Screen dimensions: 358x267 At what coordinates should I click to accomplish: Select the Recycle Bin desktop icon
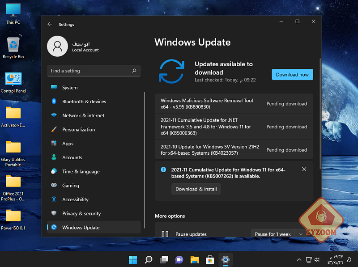[13, 47]
